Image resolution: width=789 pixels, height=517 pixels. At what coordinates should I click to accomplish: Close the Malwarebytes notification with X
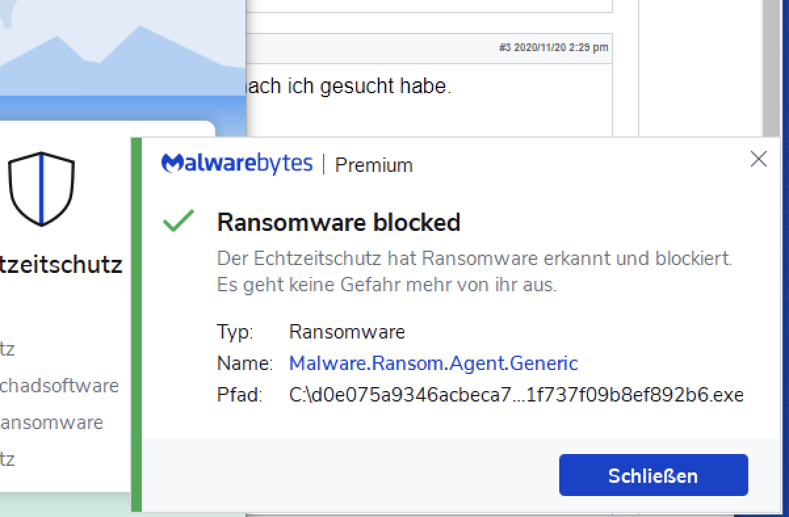758,159
